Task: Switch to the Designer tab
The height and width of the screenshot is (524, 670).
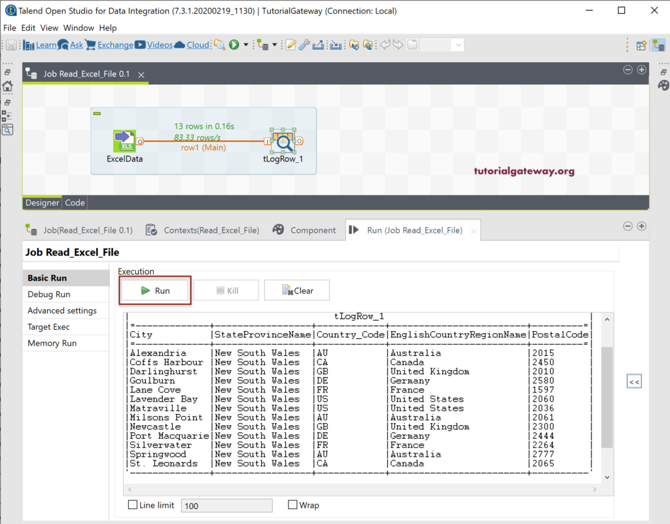Action: pyautogui.click(x=42, y=202)
